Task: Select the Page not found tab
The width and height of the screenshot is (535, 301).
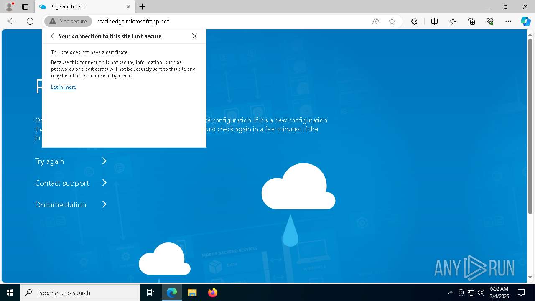Action: coord(85,7)
